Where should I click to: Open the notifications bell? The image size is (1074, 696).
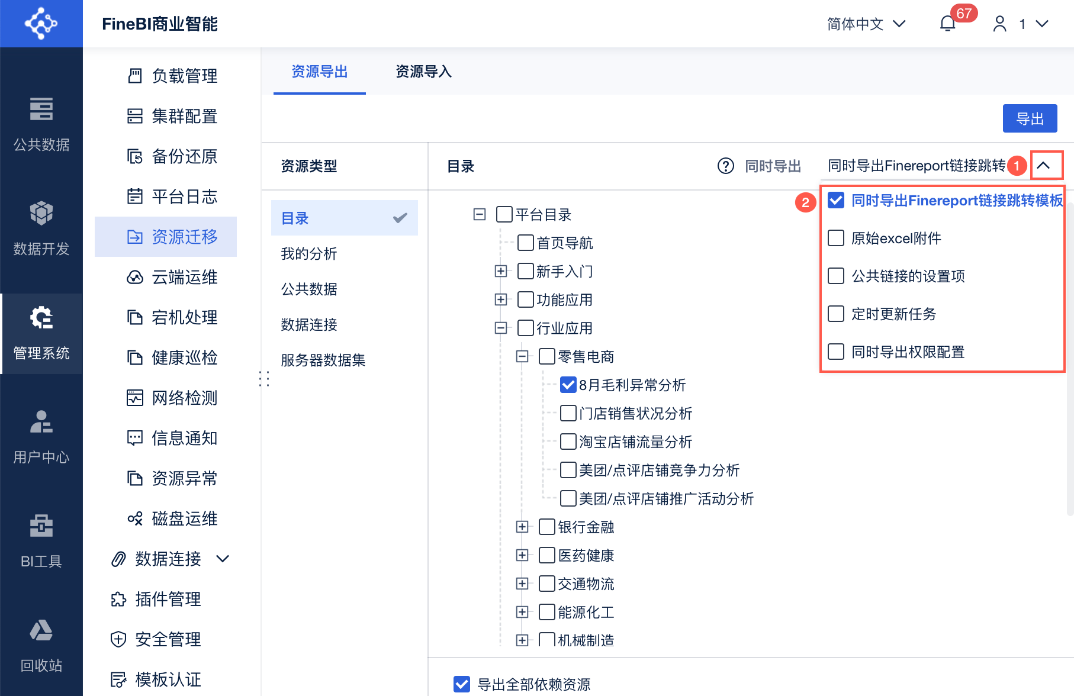[x=948, y=24]
